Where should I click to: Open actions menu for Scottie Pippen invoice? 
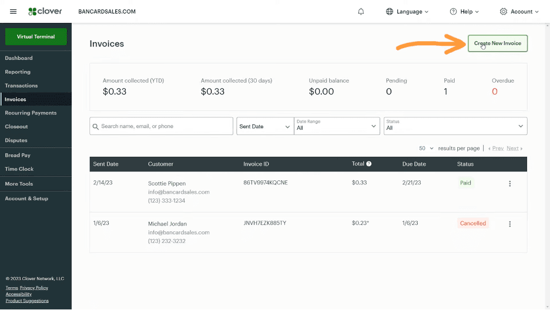[509, 183]
